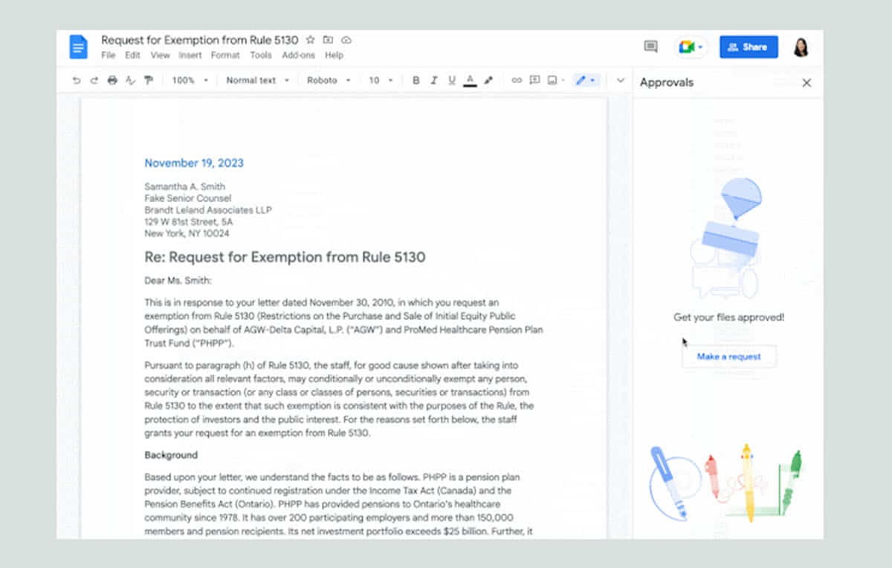Redo the last action
This screenshot has width=892, height=568.
click(x=94, y=80)
